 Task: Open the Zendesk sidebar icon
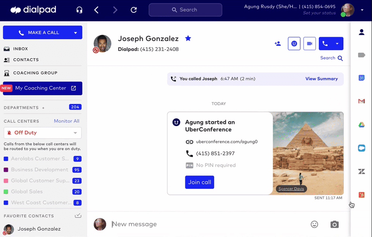pyautogui.click(x=362, y=172)
